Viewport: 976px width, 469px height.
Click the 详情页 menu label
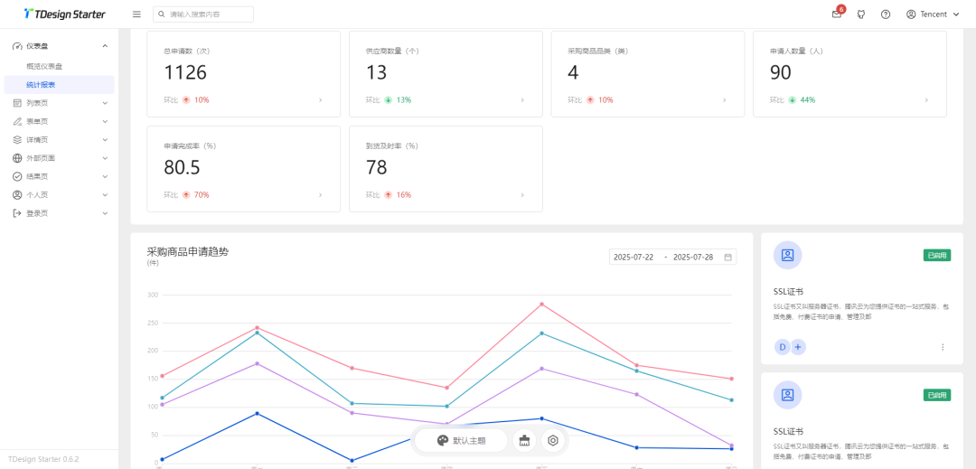tap(37, 140)
